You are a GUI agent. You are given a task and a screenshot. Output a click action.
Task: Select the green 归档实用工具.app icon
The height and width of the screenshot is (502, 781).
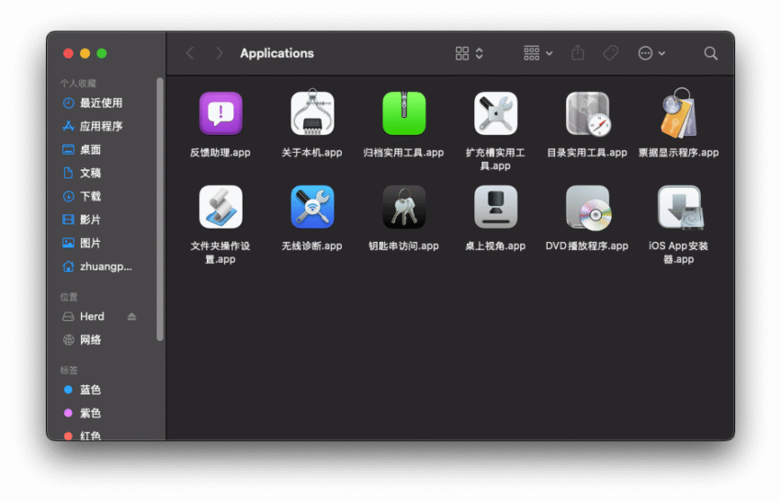tap(404, 114)
